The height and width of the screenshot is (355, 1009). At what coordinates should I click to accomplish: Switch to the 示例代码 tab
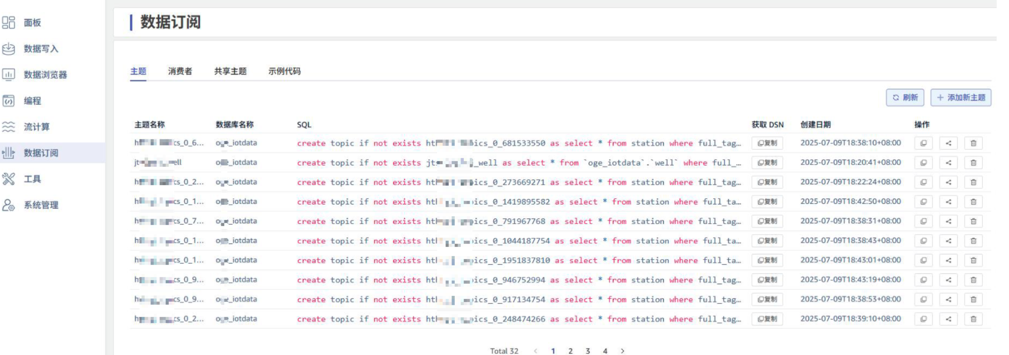[x=284, y=71]
